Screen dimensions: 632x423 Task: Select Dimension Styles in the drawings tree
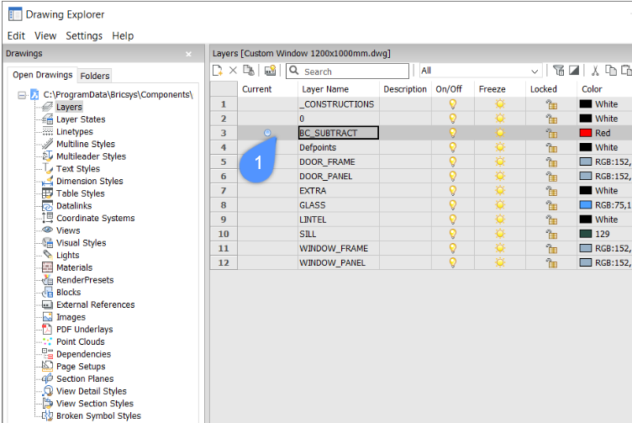pos(89,181)
